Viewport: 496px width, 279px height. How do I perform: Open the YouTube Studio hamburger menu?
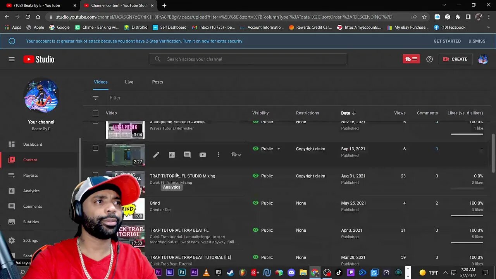tap(12, 59)
